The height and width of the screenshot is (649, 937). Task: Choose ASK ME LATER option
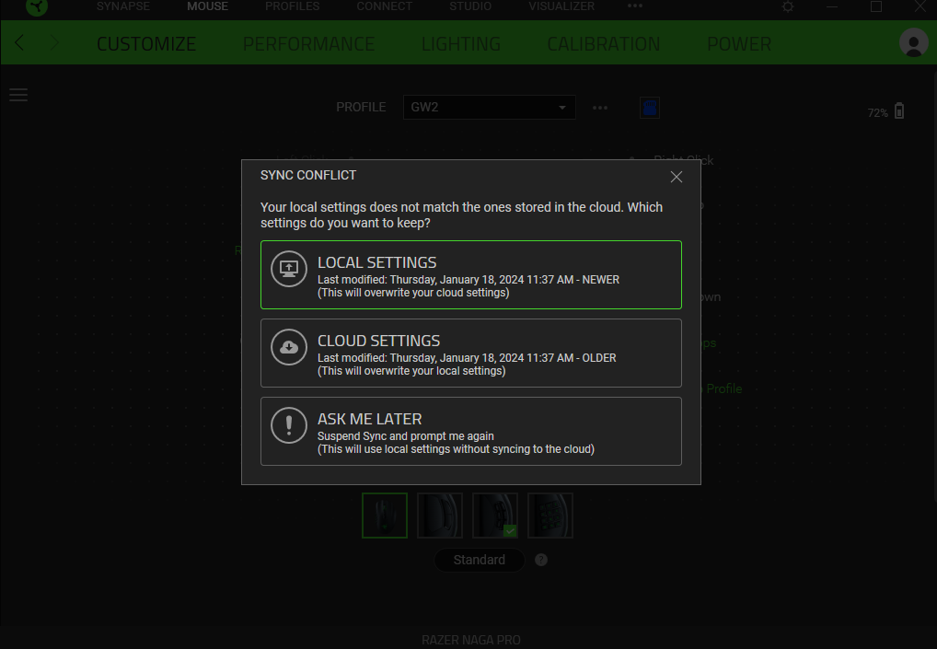[x=471, y=432]
